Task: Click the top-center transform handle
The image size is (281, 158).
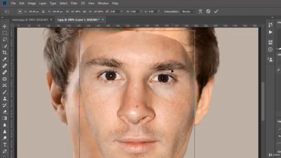Action: click(137, 31)
